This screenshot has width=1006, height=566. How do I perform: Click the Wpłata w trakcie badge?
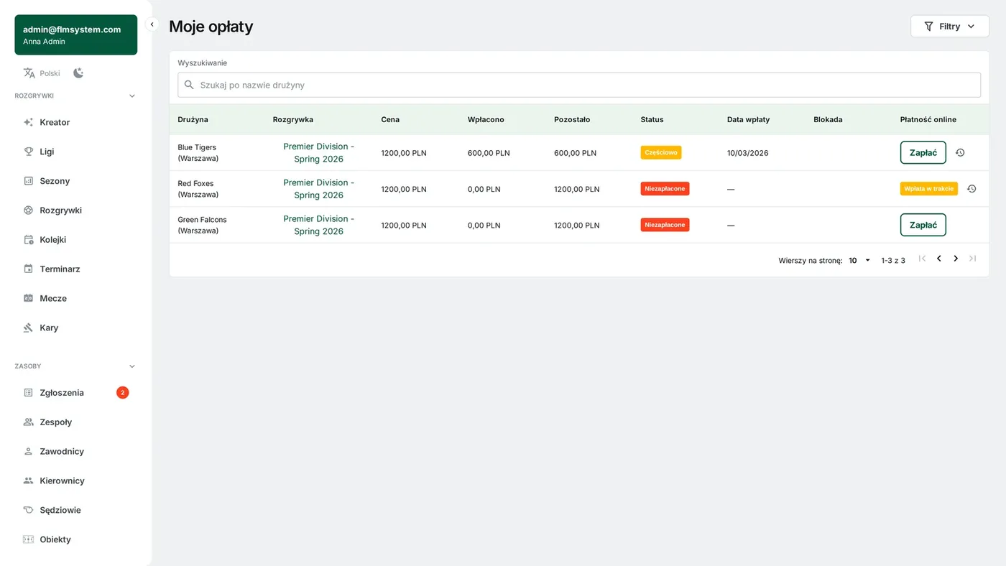[929, 189]
